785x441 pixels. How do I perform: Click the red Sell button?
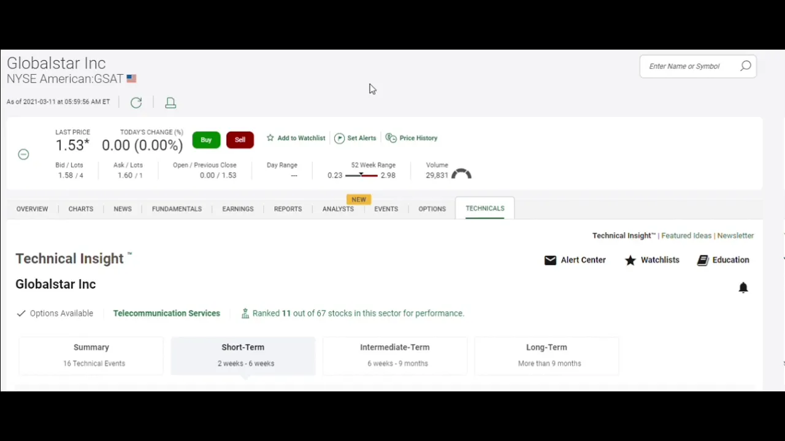tap(240, 140)
